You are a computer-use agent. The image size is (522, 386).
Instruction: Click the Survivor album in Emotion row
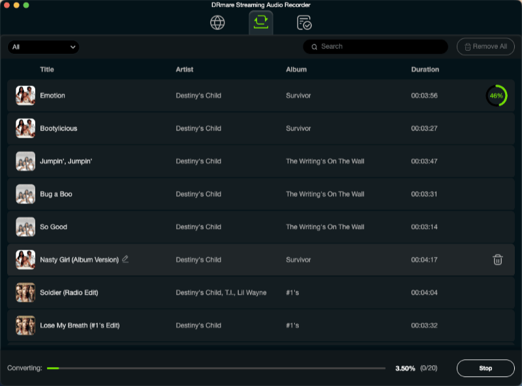tap(298, 95)
